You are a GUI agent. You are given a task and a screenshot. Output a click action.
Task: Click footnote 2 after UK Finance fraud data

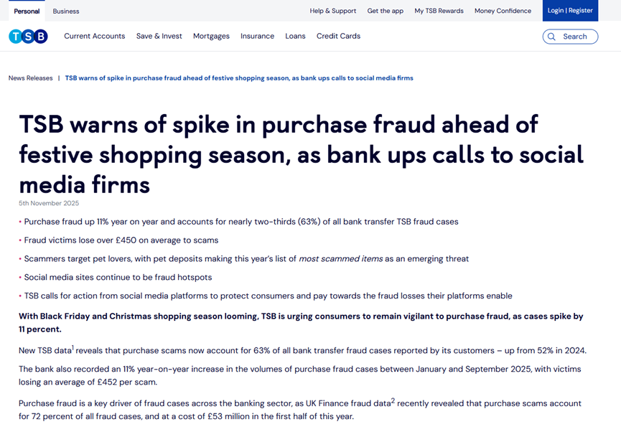(x=393, y=400)
